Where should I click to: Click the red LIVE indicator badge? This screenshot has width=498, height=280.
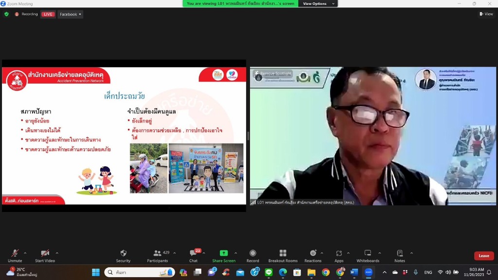click(48, 14)
